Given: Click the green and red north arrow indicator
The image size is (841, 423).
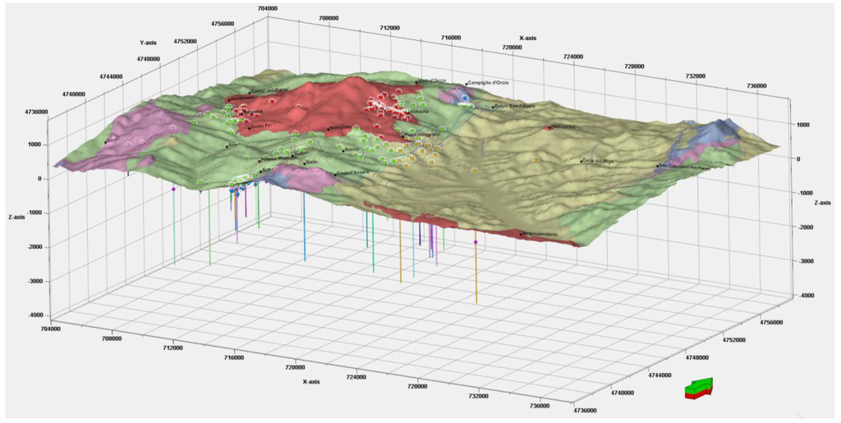Looking at the screenshot, I should [x=699, y=389].
